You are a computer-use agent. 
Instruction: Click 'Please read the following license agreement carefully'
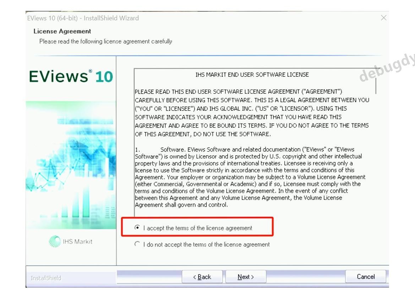pos(105,41)
